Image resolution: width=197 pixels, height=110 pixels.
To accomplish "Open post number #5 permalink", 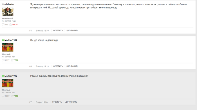I will click(30, 30).
